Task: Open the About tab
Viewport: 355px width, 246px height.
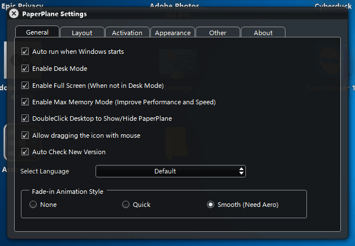Action: (263, 33)
